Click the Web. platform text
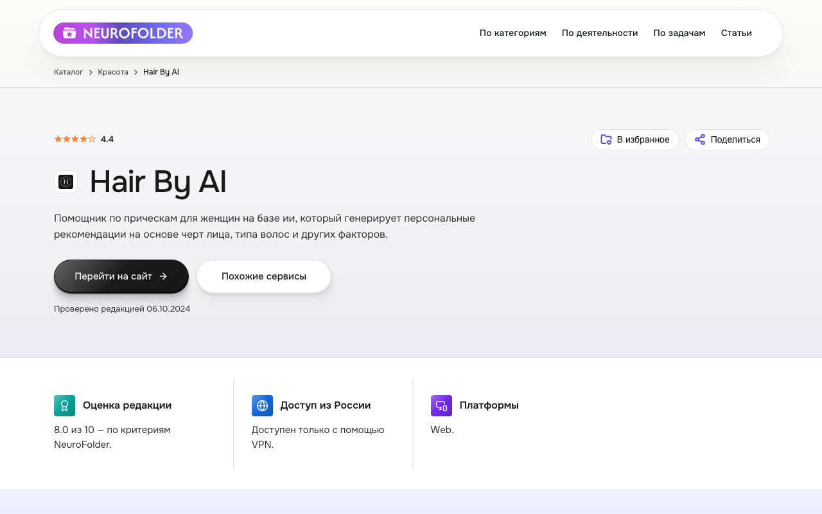The width and height of the screenshot is (822, 514). (x=442, y=430)
